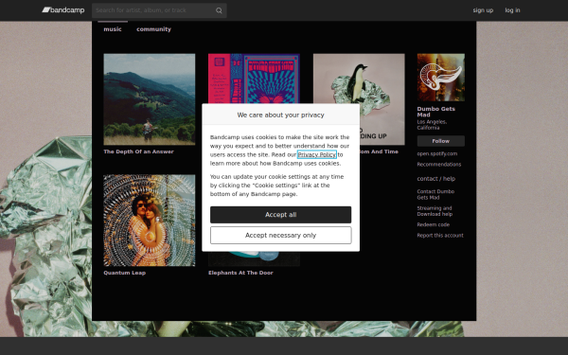Image resolution: width=568 pixels, height=355 pixels.
Task: Click Accept necessary only button
Action: coord(281,236)
